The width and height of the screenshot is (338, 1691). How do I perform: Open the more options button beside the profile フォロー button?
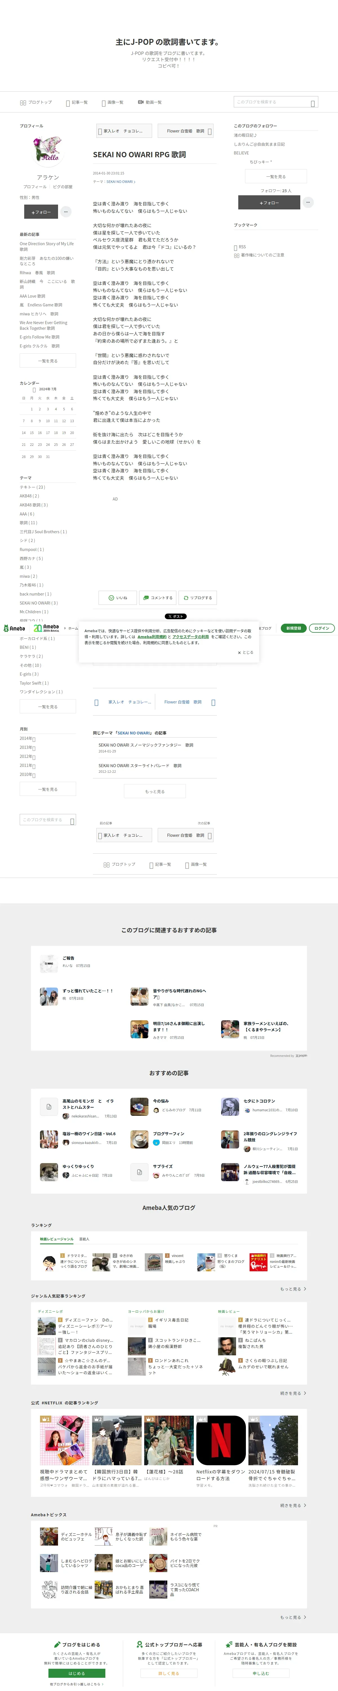[66, 212]
